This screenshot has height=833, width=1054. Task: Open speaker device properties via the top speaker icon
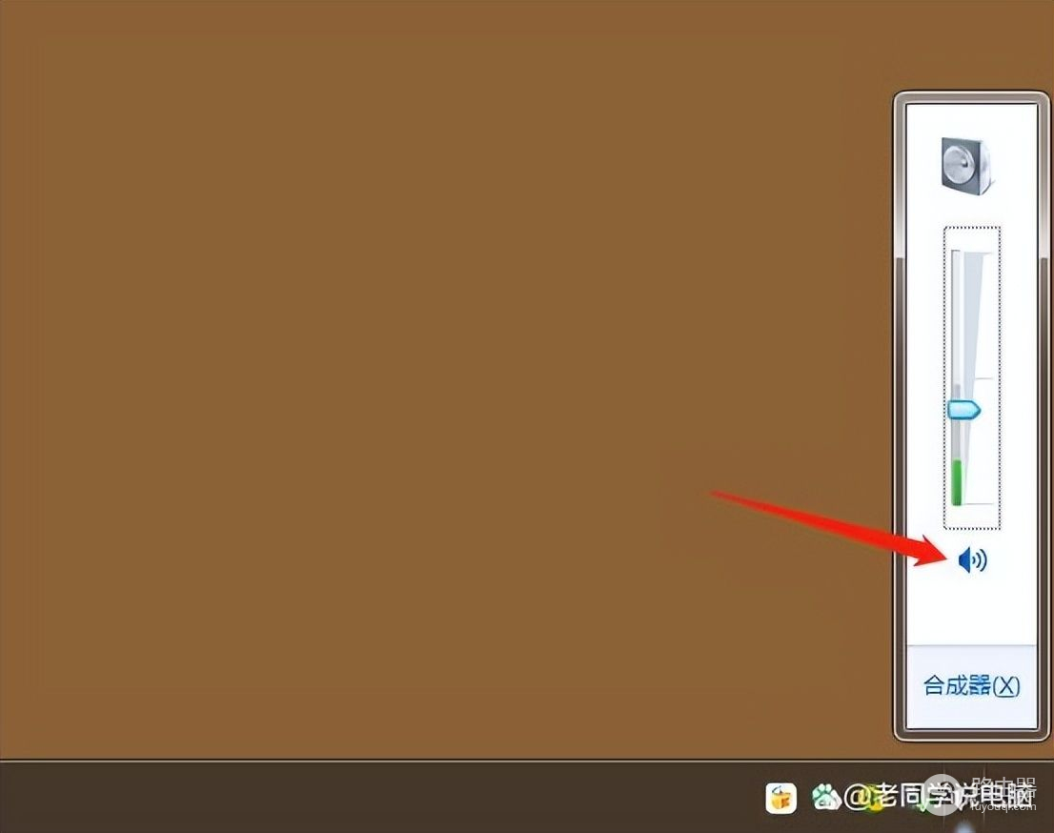click(966, 166)
